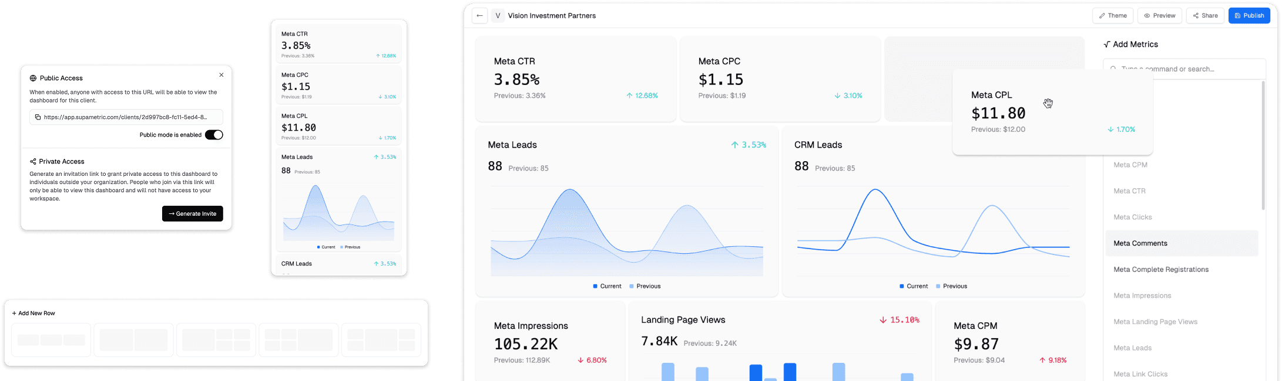This screenshot has height=381, width=1282.
Task: Pick layout with large block left, grid right
Action: click(216, 340)
